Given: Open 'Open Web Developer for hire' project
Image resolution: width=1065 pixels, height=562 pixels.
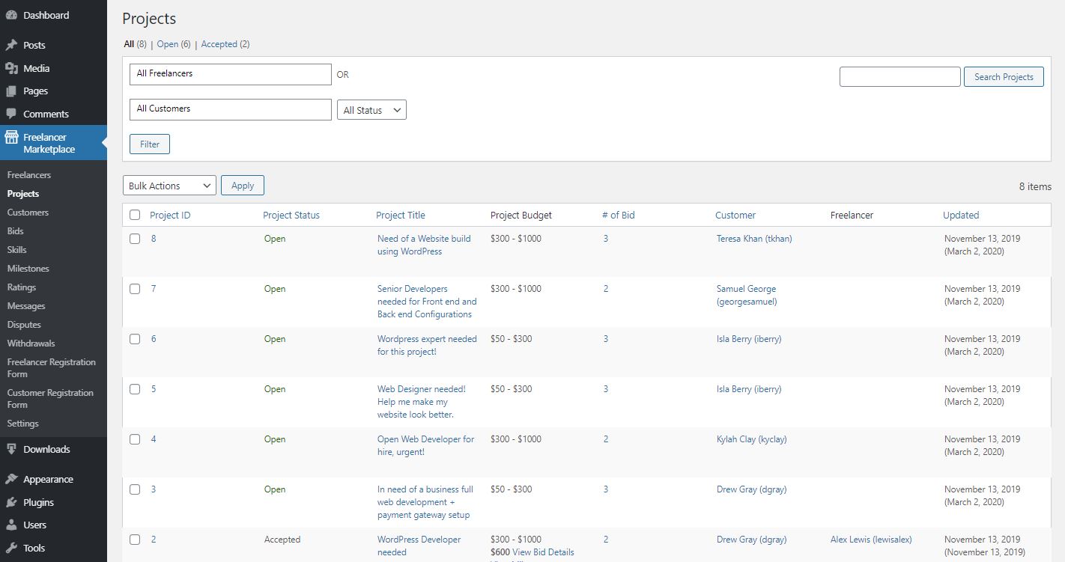Looking at the screenshot, I should 425,445.
